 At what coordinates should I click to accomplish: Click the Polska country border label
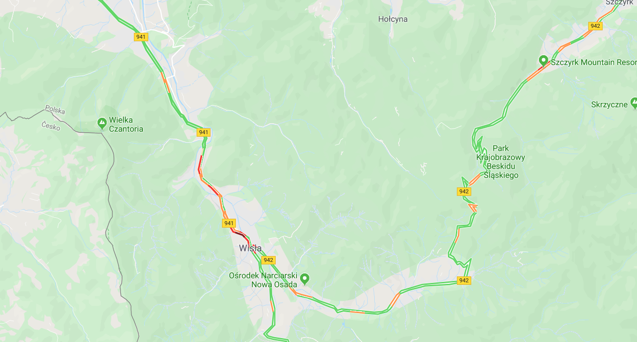click(x=55, y=110)
